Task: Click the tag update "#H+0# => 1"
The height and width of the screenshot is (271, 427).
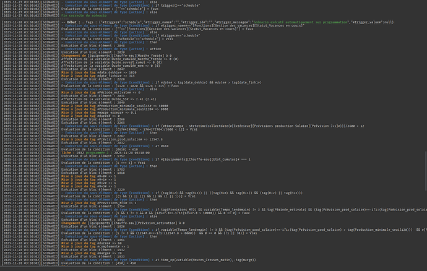Action: pos(88,176)
